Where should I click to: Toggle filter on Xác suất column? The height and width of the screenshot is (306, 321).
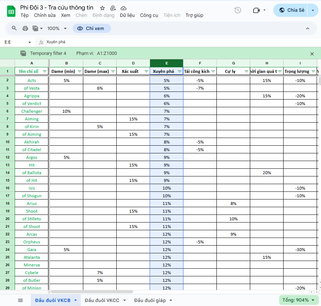point(146,71)
